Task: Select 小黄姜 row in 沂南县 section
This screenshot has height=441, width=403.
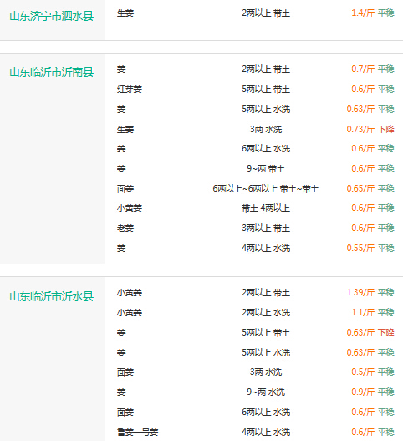Action: click(256, 208)
